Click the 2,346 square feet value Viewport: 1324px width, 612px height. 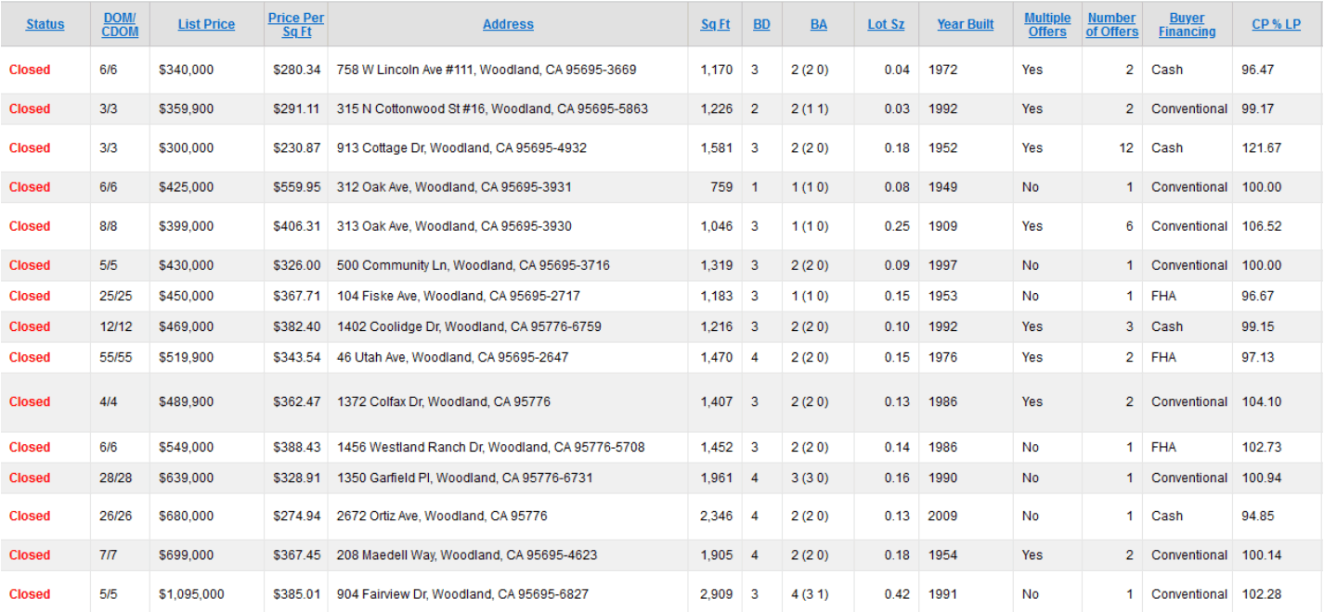tap(716, 516)
